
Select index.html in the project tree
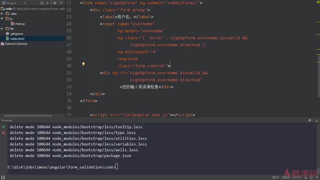click(32, 39)
